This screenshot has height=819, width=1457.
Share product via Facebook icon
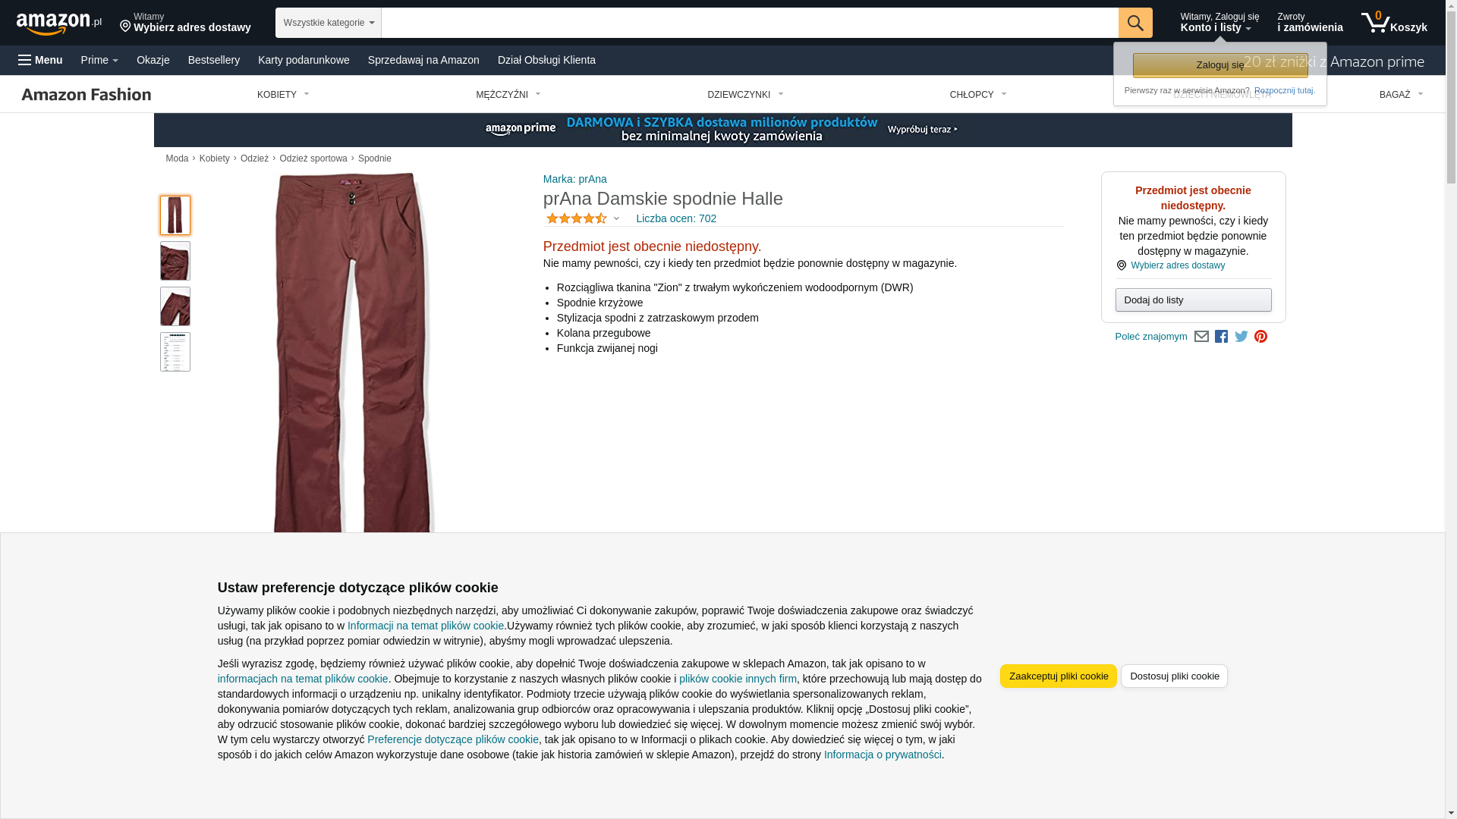coord(1221,337)
